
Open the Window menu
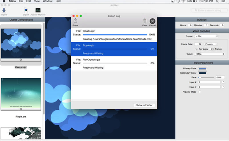tap(47, 1)
